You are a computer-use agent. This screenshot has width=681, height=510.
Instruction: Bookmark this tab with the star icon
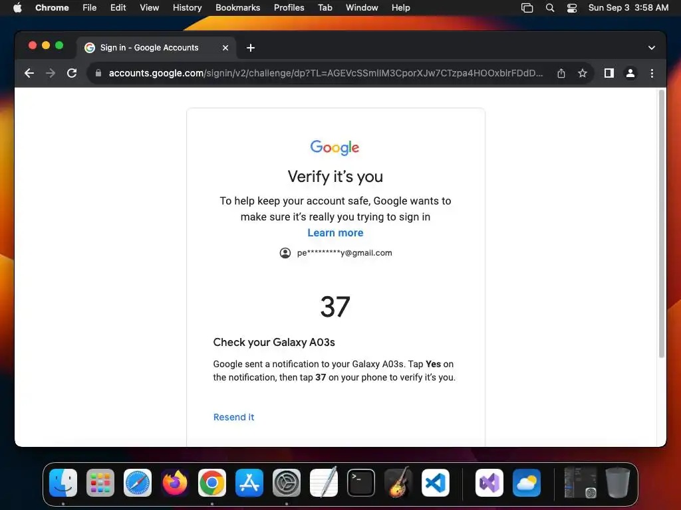[583, 73]
